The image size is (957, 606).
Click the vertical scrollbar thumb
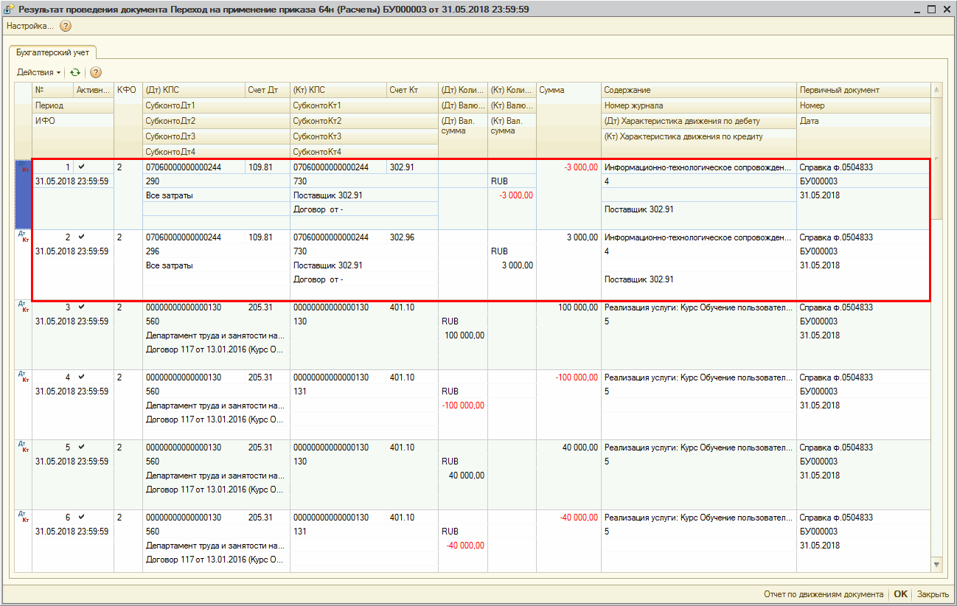[x=937, y=158]
